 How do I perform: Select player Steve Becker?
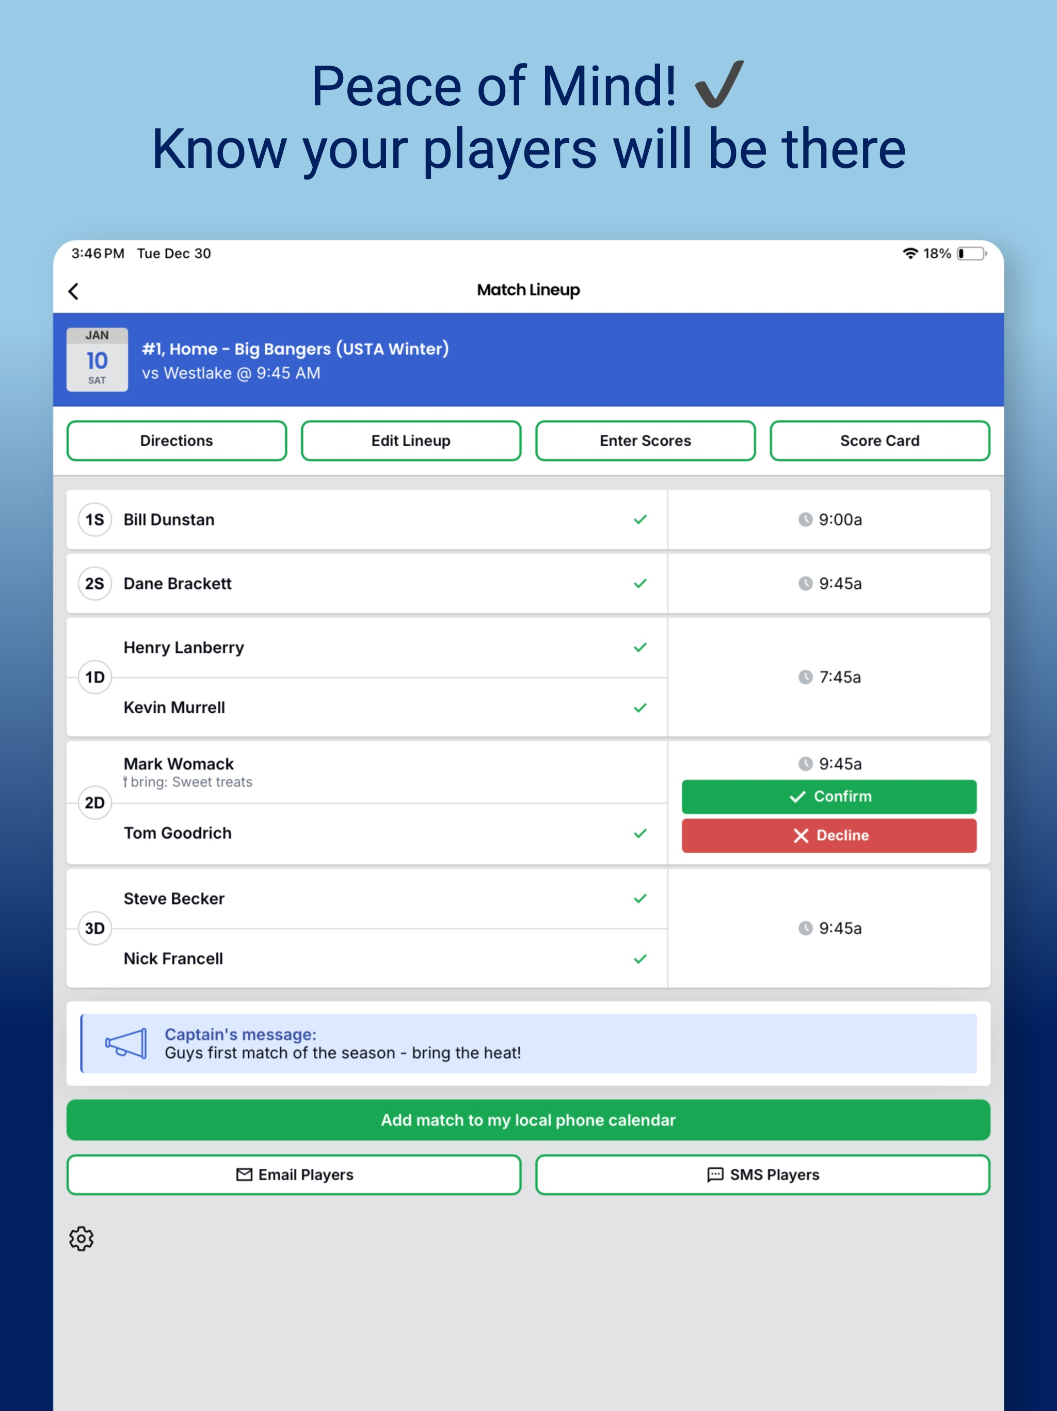[x=174, y=898]
